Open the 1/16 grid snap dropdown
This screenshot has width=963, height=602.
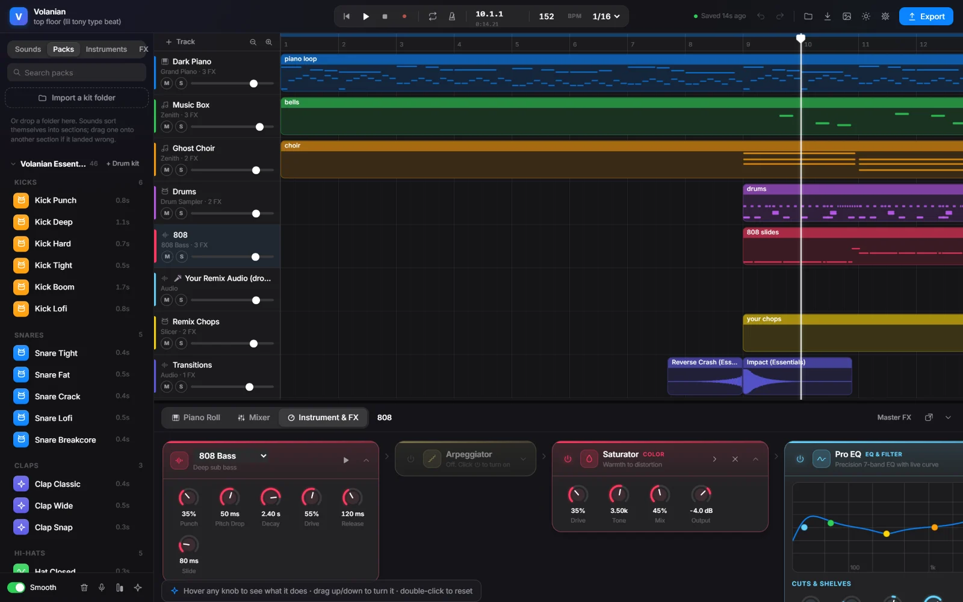606,16
